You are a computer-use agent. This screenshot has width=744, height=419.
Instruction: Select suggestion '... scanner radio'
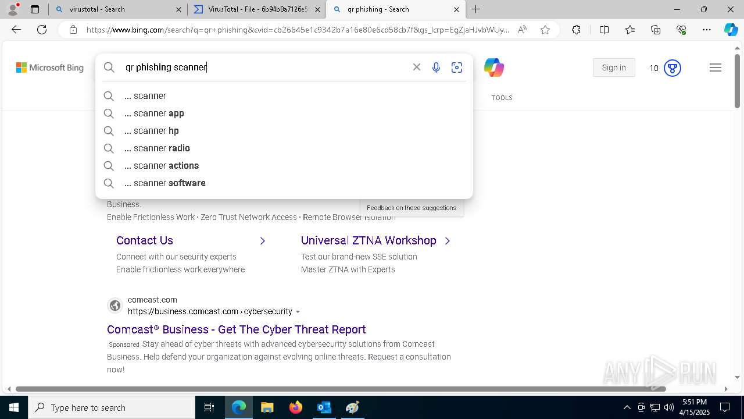(284, 148)
